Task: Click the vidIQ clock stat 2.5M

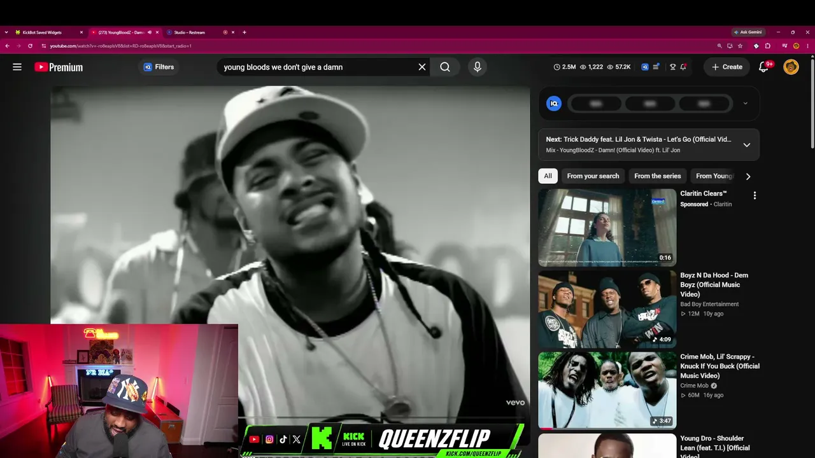Action: [565, 67]
